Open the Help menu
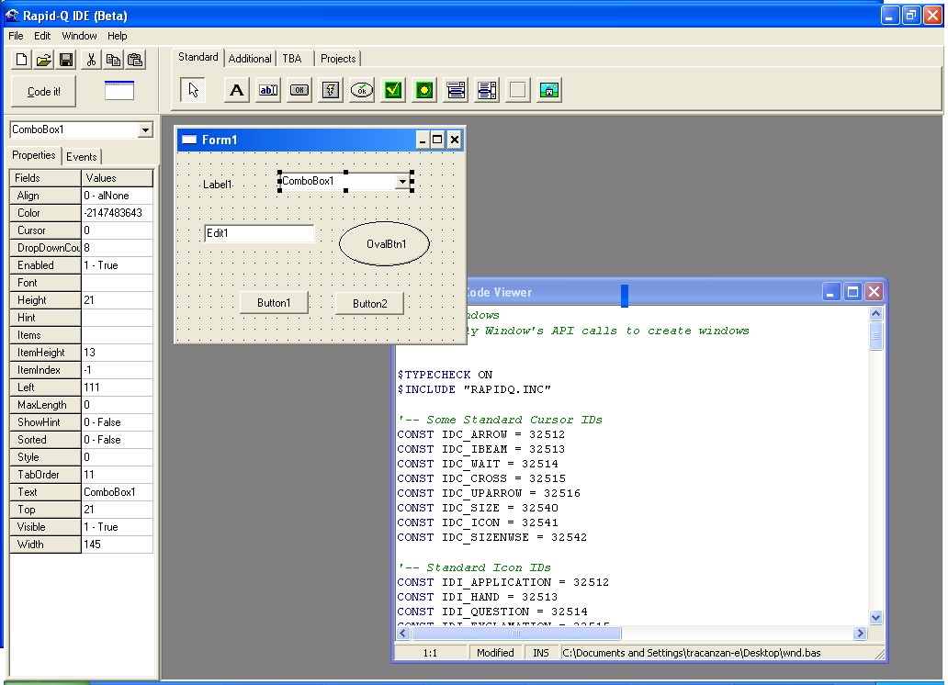This screenshot has width=948, height=685. click(x=118, y=36)
